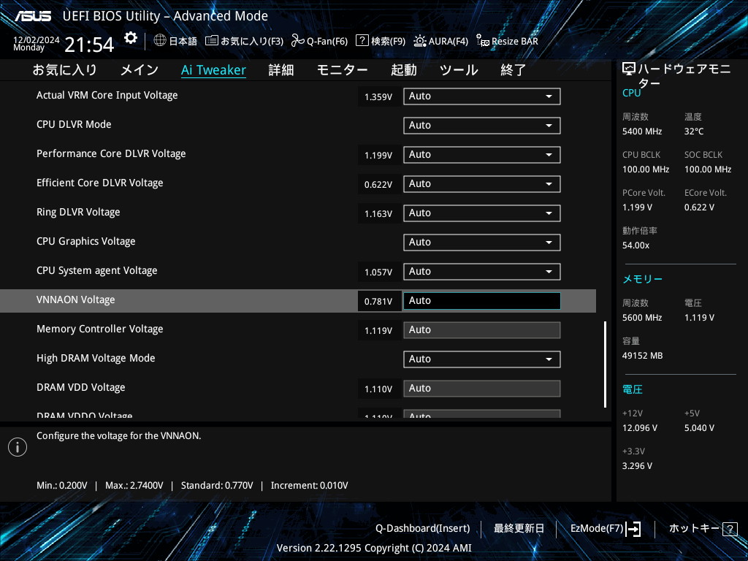Click the 54.00x 動作倍率 value
The width and height of the screenshot is (748, 561).
[x=636, y=245]
